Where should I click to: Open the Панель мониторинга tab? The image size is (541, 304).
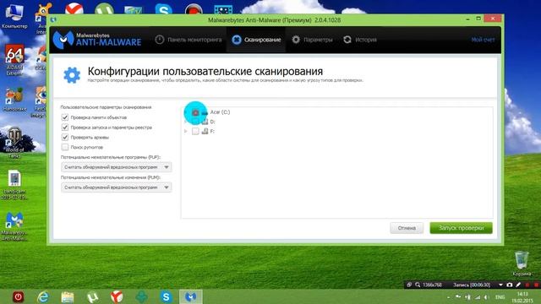point(189,40)
